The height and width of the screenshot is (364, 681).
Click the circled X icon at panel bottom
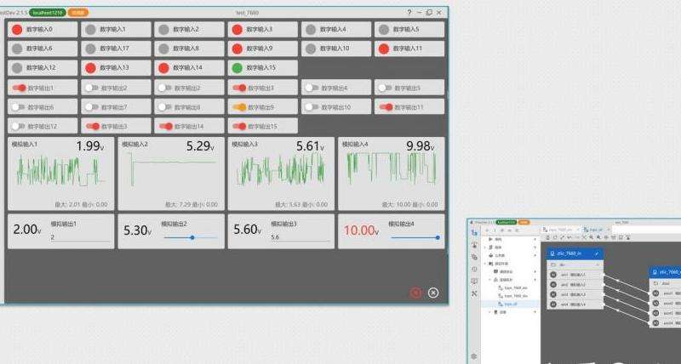coord(433,293)
